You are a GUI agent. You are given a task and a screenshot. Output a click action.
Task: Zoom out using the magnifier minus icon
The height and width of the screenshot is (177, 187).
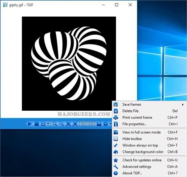(x=55, y=124)
